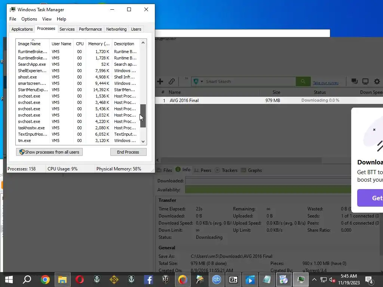Screen dimensions: 383x287
Task: Sort torrents by Size column header
Action: [276, 92]
